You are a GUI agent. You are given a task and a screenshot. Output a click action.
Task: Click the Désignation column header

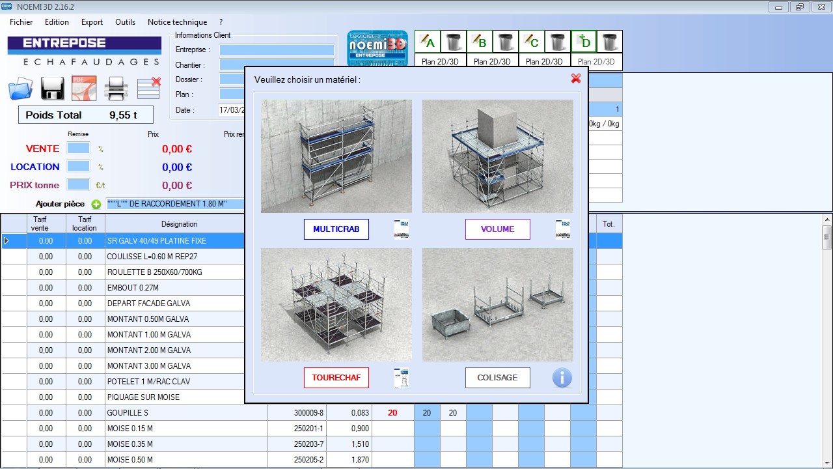[x=180, y=224]
